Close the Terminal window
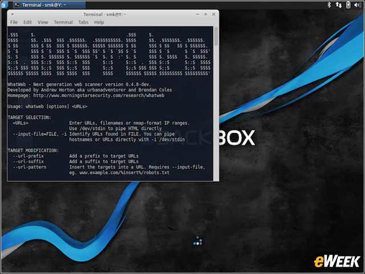The width and height of the screenshot is (365, 274). coord(213,14)
